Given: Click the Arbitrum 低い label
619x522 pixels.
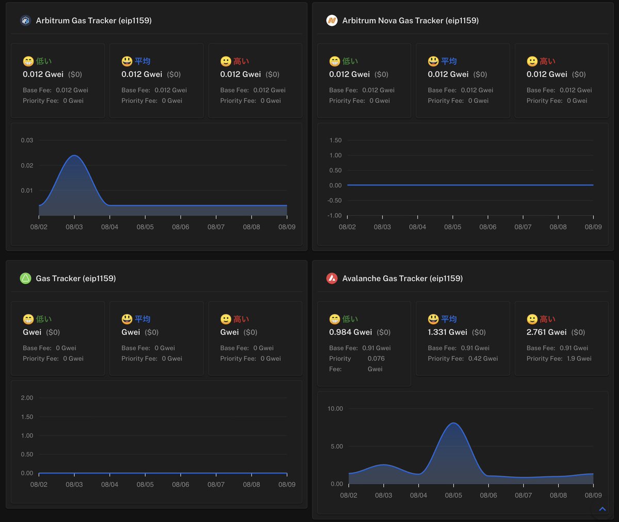Looking at the screenshot, I should pyautogui.click(x=44, y=61).
